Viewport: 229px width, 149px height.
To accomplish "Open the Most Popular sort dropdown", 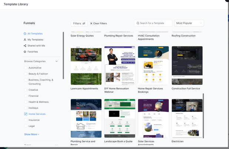I will (x=189, y=23).
